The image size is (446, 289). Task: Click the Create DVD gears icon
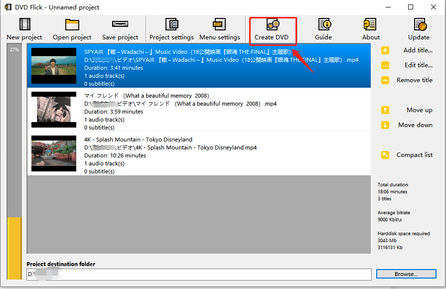click(273, 24)
